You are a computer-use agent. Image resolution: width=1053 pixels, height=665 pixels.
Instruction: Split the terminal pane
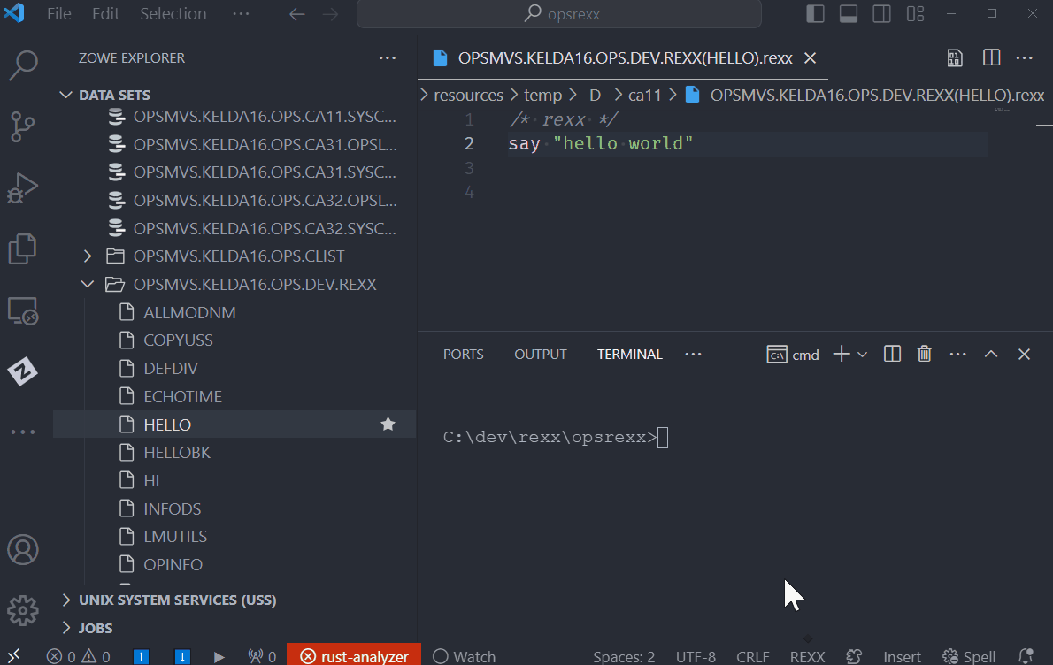click(x=891, y=353)
